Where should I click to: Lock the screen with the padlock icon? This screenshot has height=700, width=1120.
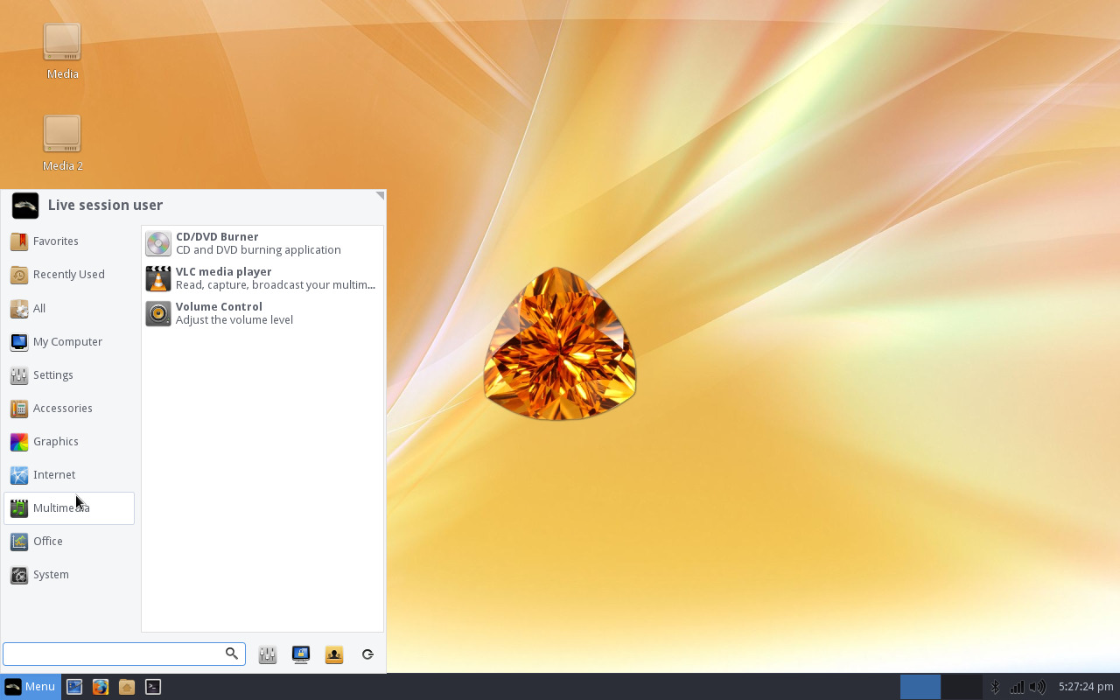click(x=300, y=654)
